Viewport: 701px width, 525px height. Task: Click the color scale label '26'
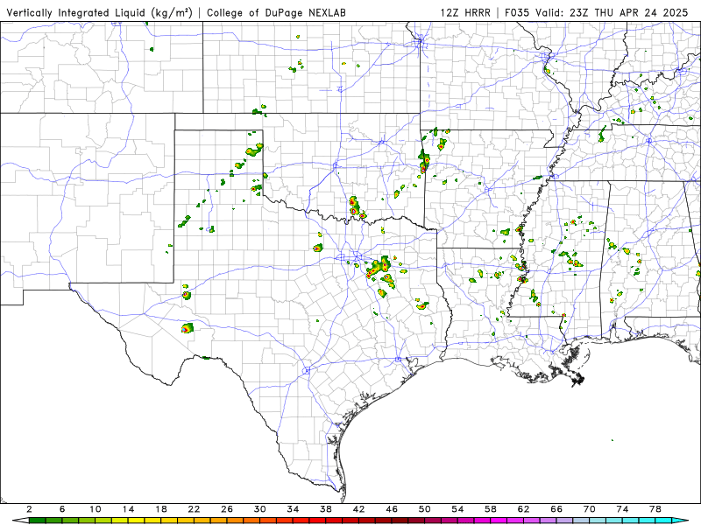(x=227, y=509)
